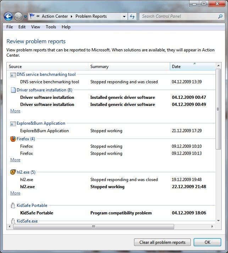Click the DNS service benchmarking tool group icon
This screenshot has width=228, height=253.
(13, 75)
